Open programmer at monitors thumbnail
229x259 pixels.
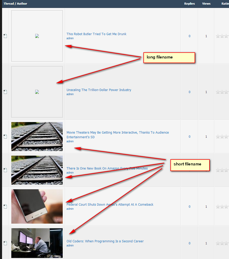coord(37,243)
